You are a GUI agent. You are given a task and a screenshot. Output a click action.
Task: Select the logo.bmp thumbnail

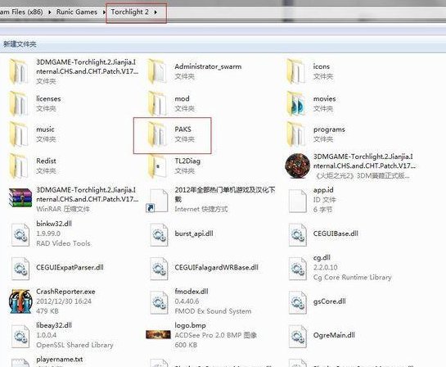click(x=158, y=334)
